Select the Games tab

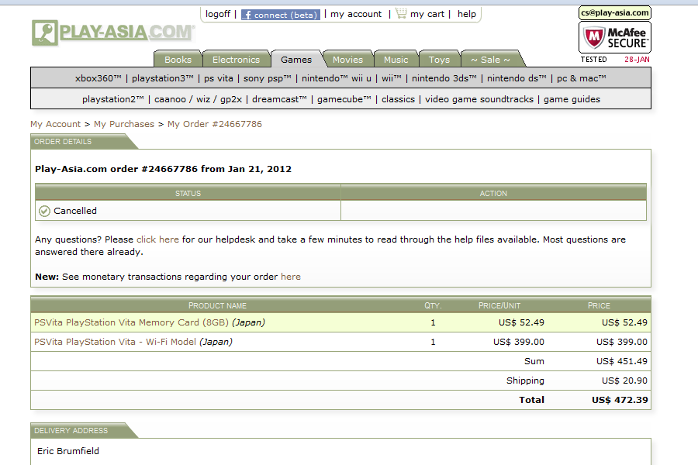[x=296, y=59]
